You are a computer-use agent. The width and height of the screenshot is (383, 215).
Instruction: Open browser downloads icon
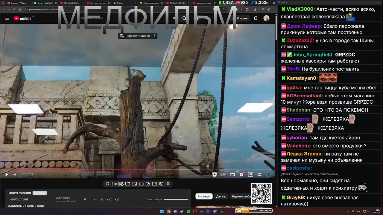click(255, 9)
